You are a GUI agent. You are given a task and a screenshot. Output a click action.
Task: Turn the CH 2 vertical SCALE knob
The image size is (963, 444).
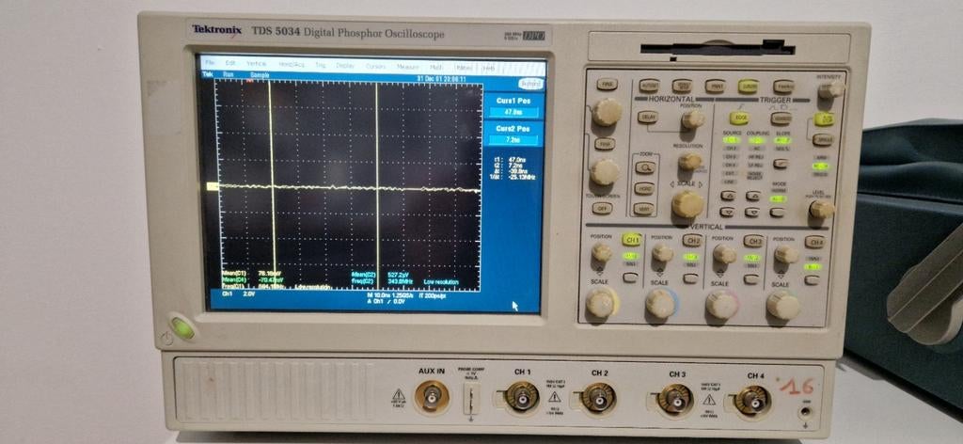660,304
